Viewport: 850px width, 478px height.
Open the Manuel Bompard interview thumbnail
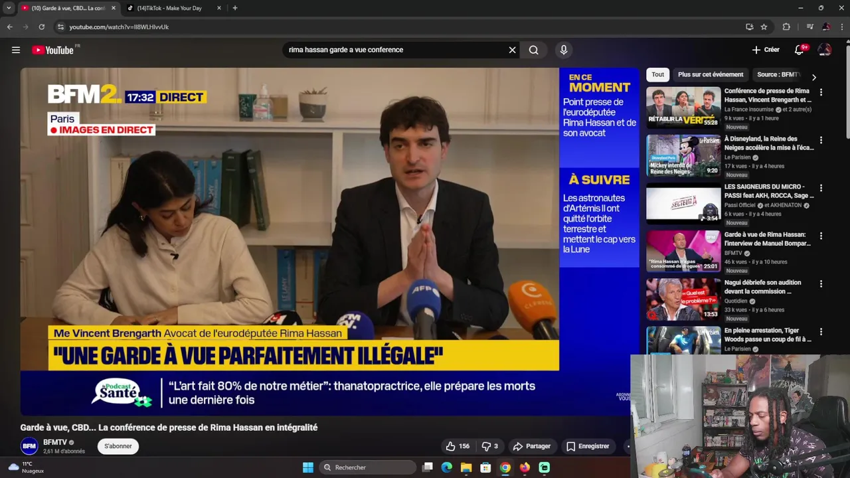pyautogui.click(x=683, y=251)
